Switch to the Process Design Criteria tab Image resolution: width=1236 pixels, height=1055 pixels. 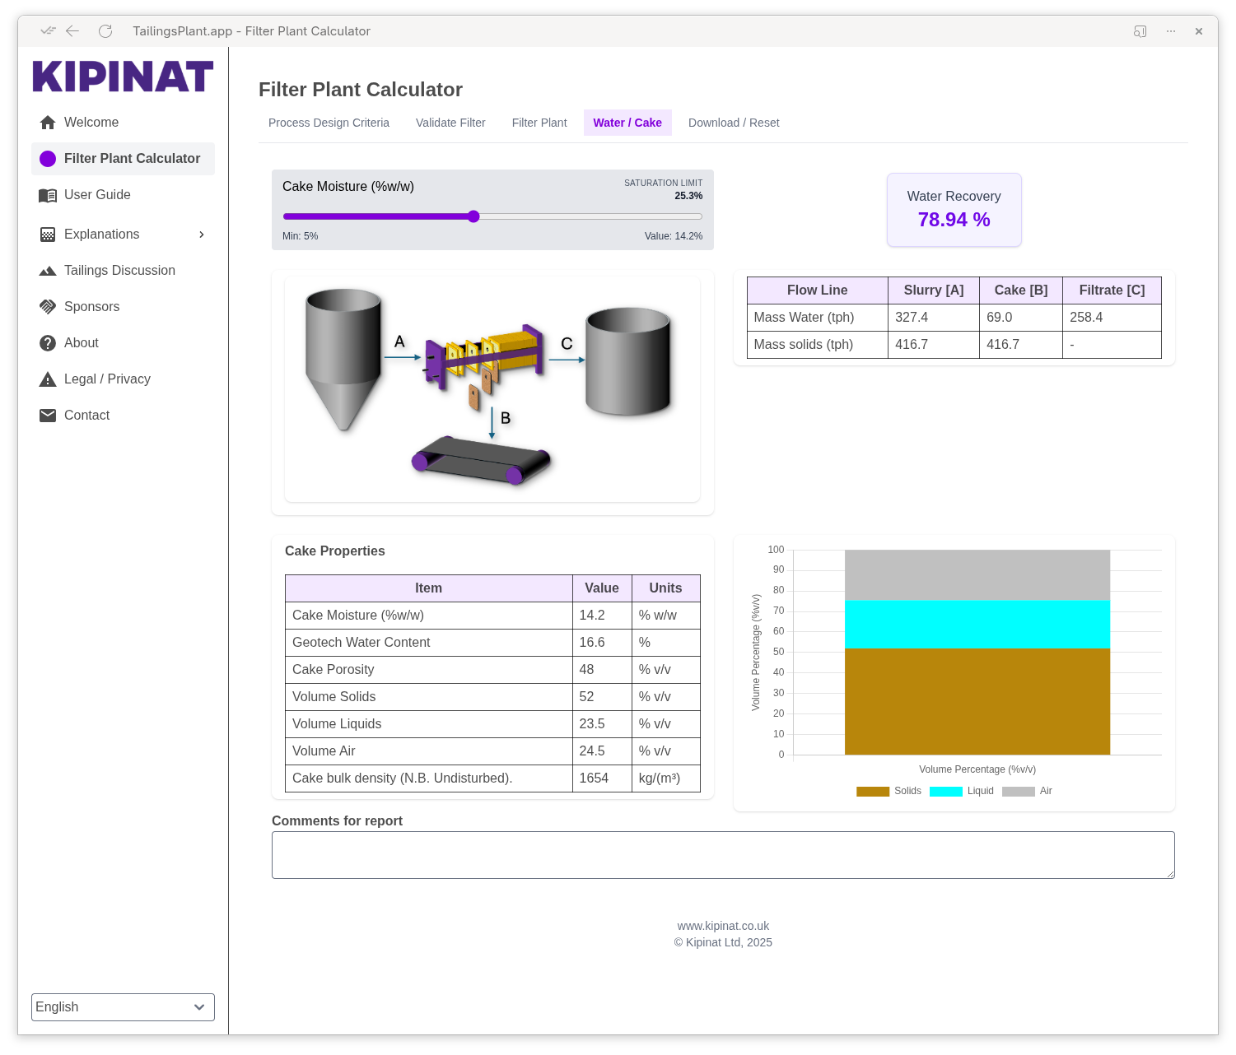tap(329, 123)
